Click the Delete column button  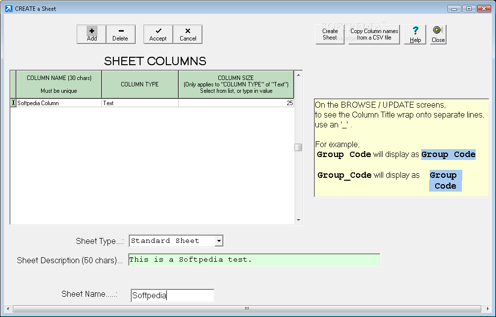(120, 35)
